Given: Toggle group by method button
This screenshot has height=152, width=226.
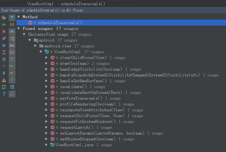Looking at the screenshot, I should pyautogui.click(x=12, y=52).
